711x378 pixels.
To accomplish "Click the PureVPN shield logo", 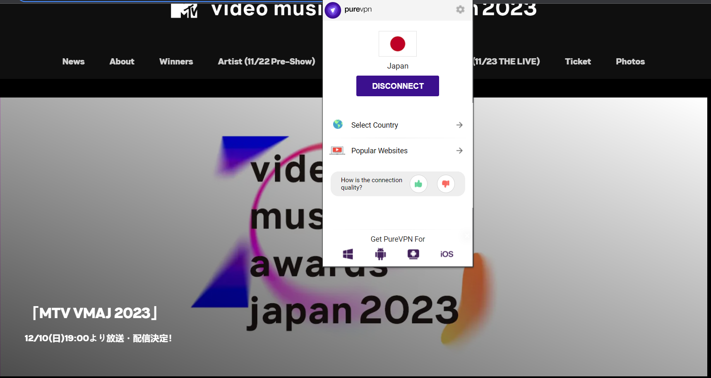I will pyautogui.click(x=333, y=10).
